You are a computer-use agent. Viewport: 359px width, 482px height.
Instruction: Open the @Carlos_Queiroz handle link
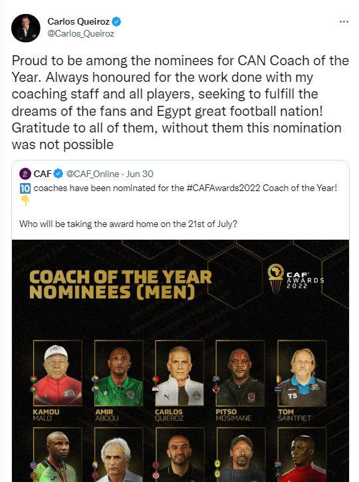[80, 33]
